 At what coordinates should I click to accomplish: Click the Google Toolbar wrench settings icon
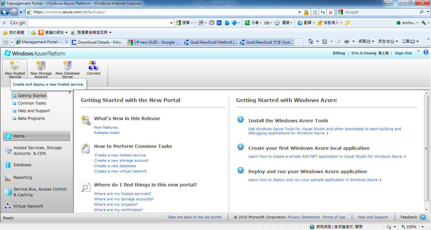coord(424,23)
